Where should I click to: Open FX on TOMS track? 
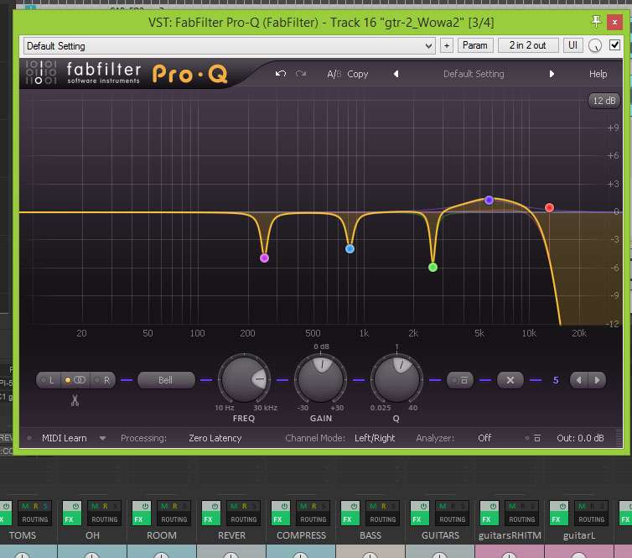(5, 519)
